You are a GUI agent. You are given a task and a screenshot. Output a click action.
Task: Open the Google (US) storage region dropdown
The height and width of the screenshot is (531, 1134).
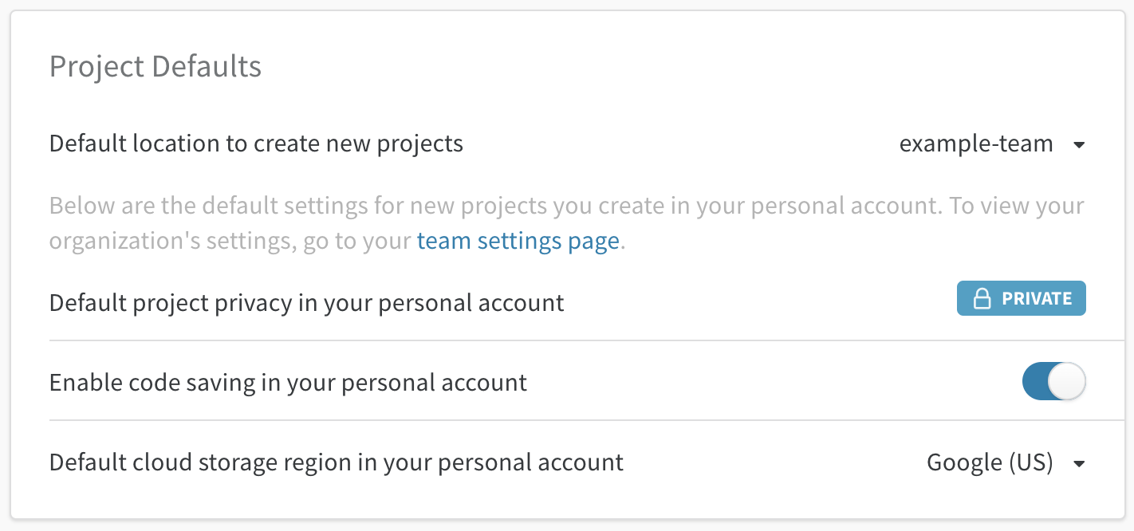[1005, 462]
